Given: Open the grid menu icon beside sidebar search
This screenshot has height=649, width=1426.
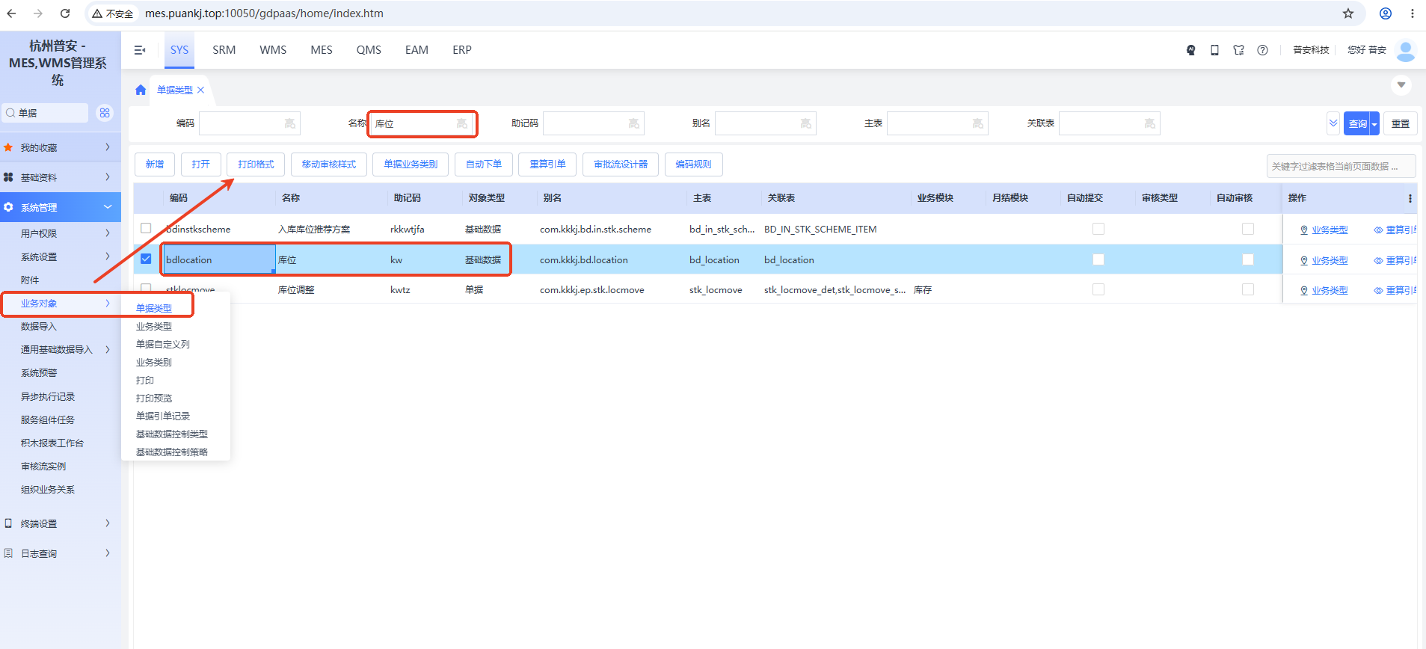Looking at the screenshot, I should [x=105, y=113].
